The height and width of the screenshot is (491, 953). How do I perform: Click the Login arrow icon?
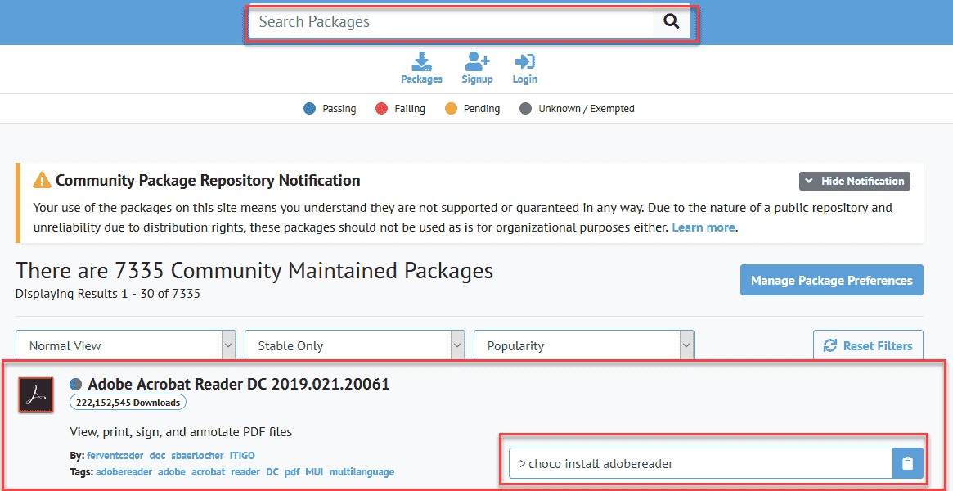(x=524, y=62)
